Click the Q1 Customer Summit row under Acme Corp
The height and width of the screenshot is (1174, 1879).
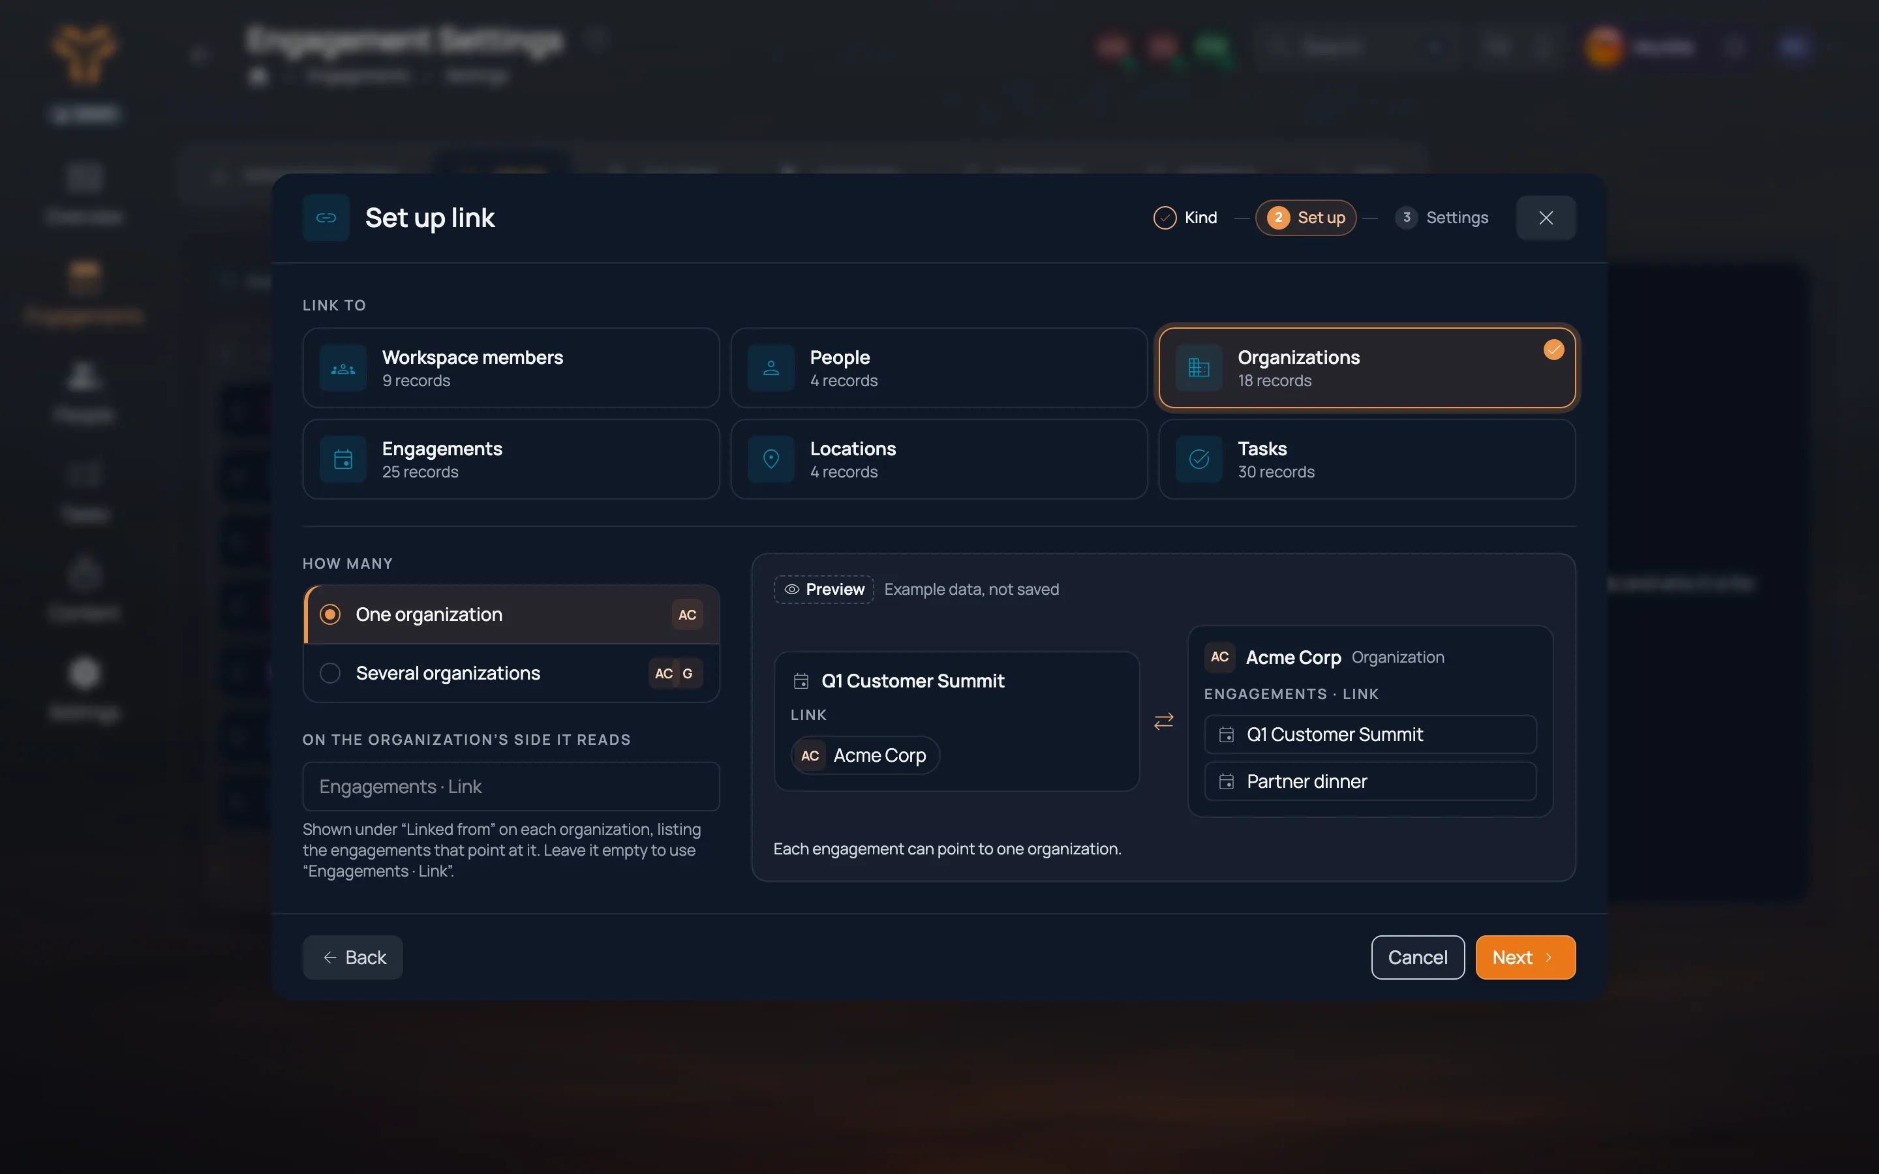(x=1369, y=734)
